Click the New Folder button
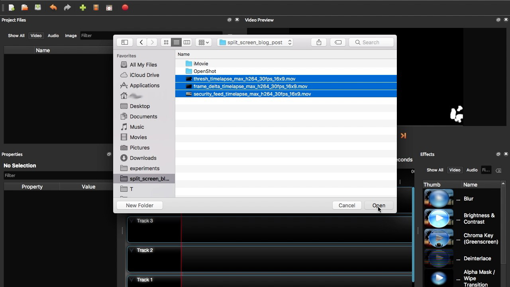Image resolution: width=510 pixels, height=287 pixels. [139, 205]
